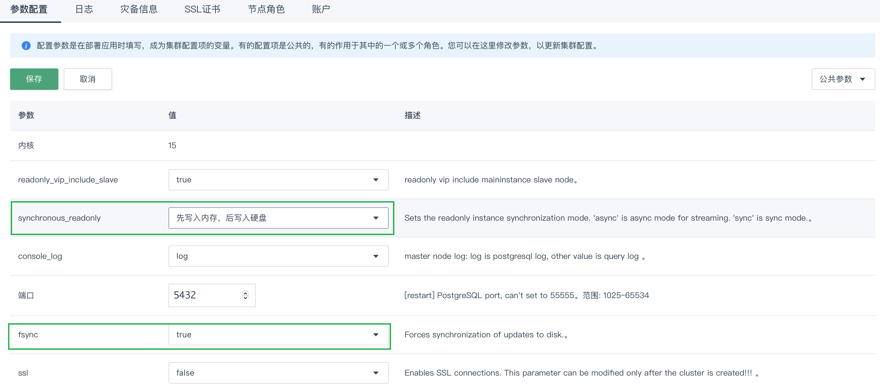Click the 'Enables SSL connections' description
The height and width of the screenshot is (391, 880).
click(581, 373)
